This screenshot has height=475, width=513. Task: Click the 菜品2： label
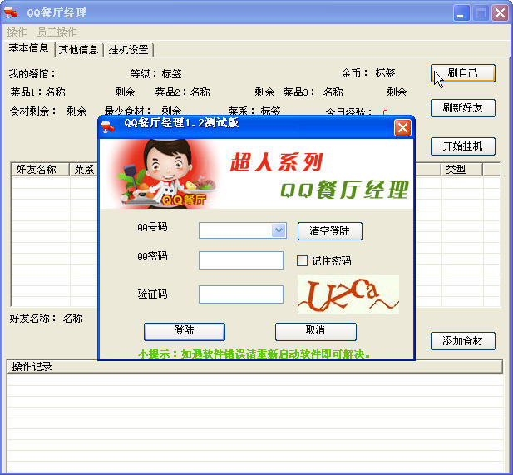coord(171,92)
